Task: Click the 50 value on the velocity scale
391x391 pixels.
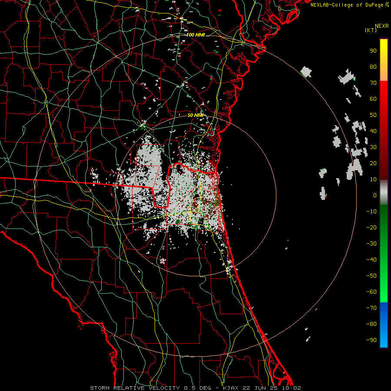Action: tap(373, 115)
